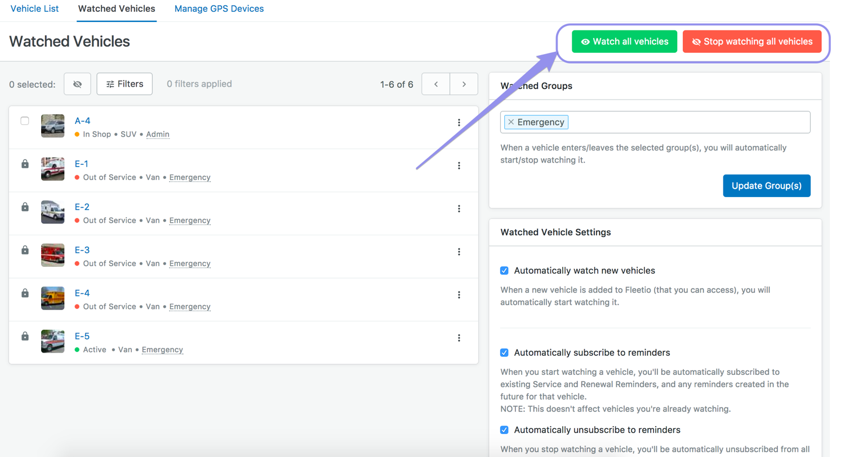Open the E-3 vehicle link
Viewport: 845px width, 457px height.
82,250
